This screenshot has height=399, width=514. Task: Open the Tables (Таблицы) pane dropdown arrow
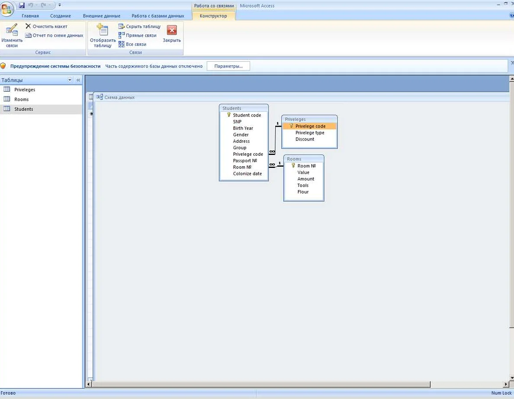point(70,80)
